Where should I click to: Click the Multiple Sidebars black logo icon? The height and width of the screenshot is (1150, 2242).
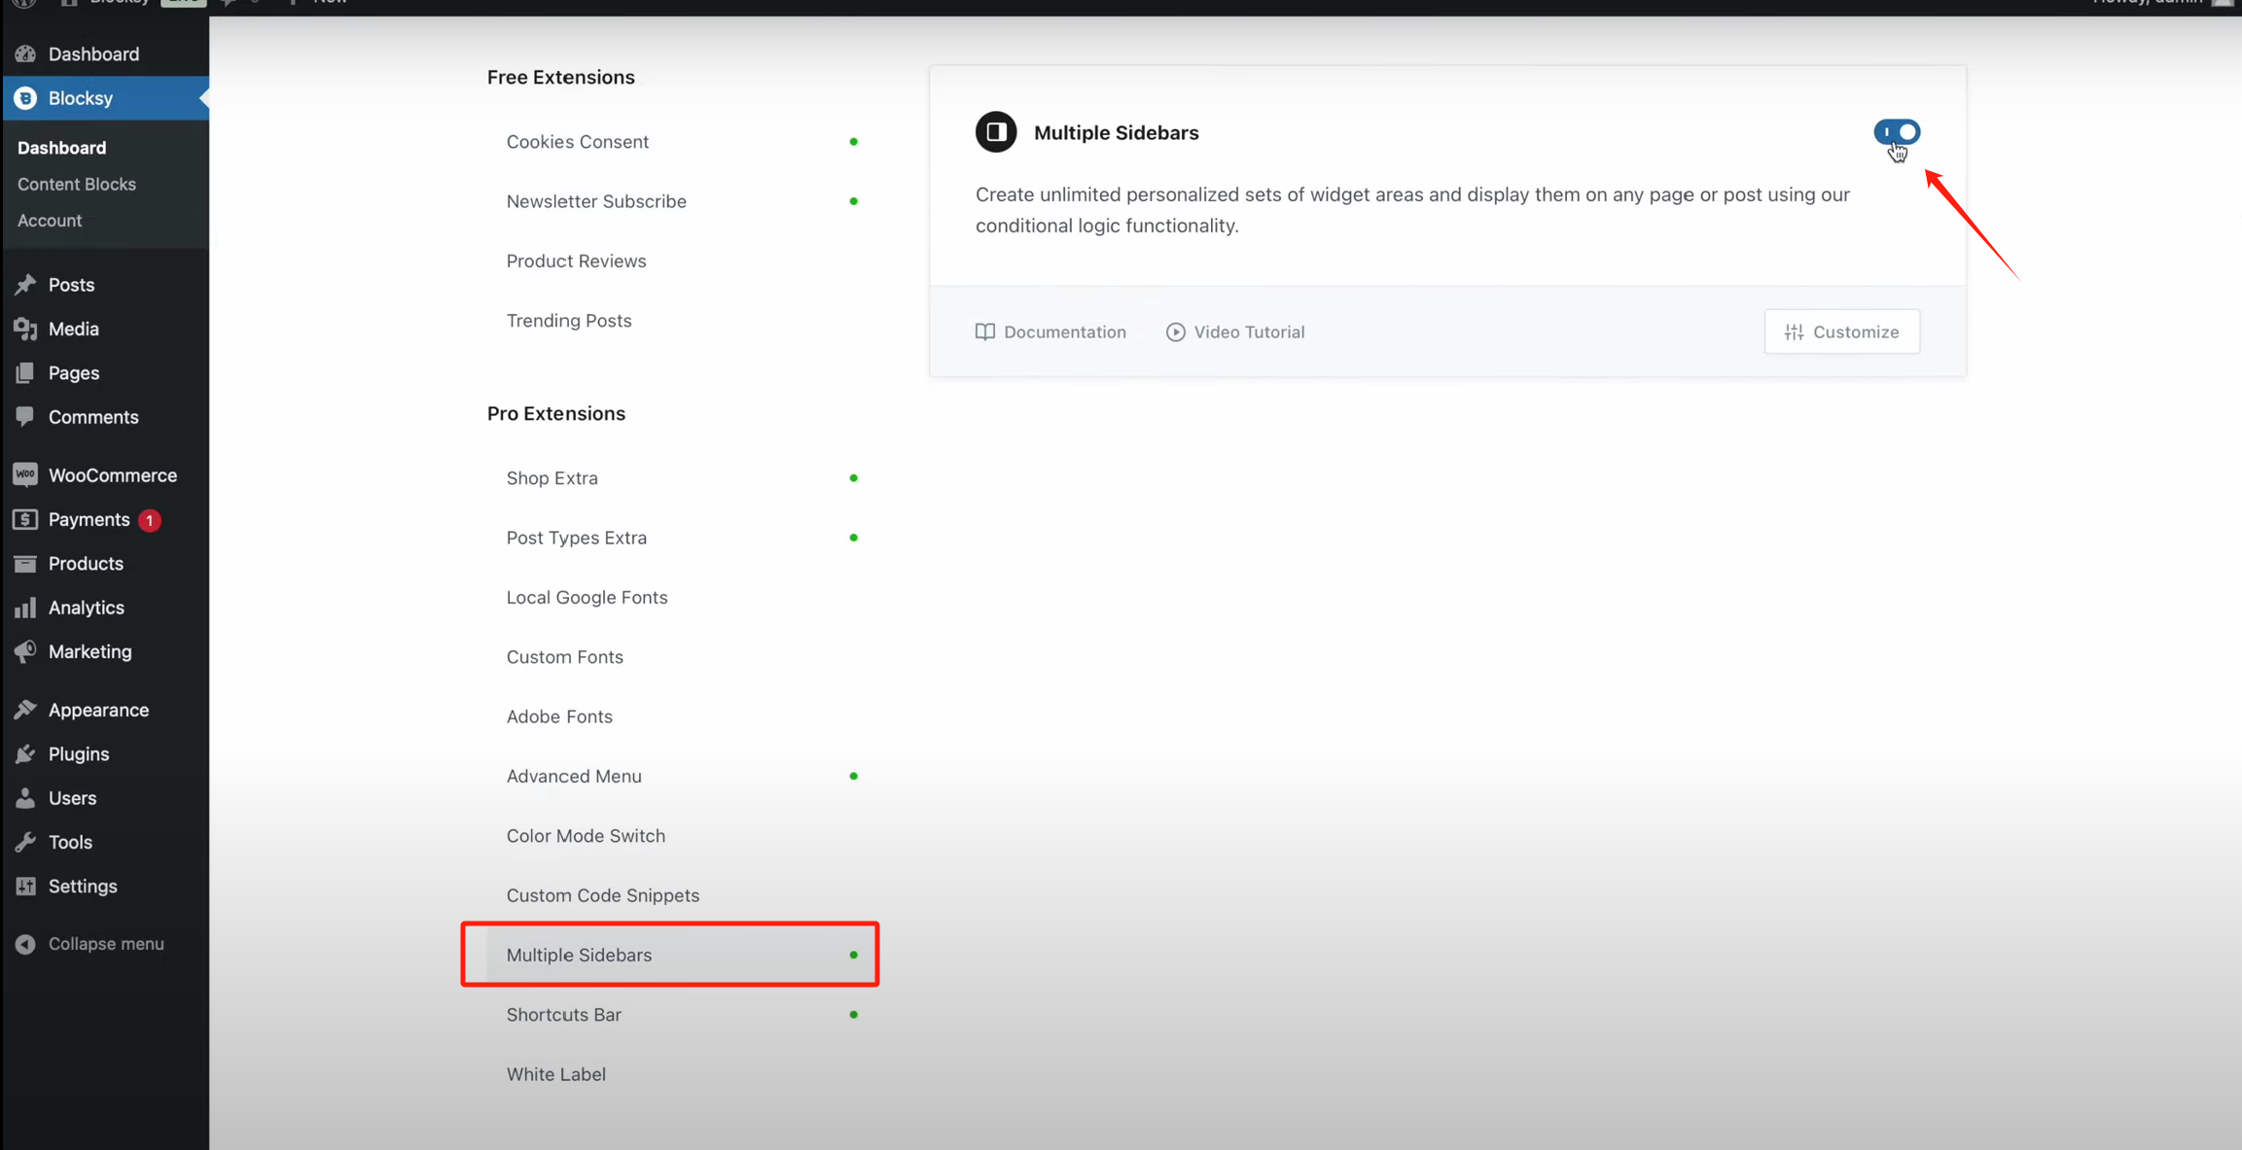tap(995, 132)
